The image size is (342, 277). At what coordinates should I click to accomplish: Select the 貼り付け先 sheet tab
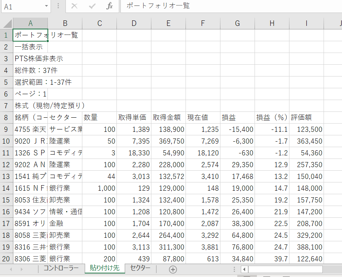(105, 268)
